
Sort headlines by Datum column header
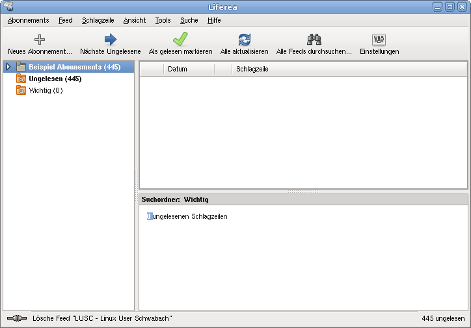pyautogui.click(x=177, y=69)
